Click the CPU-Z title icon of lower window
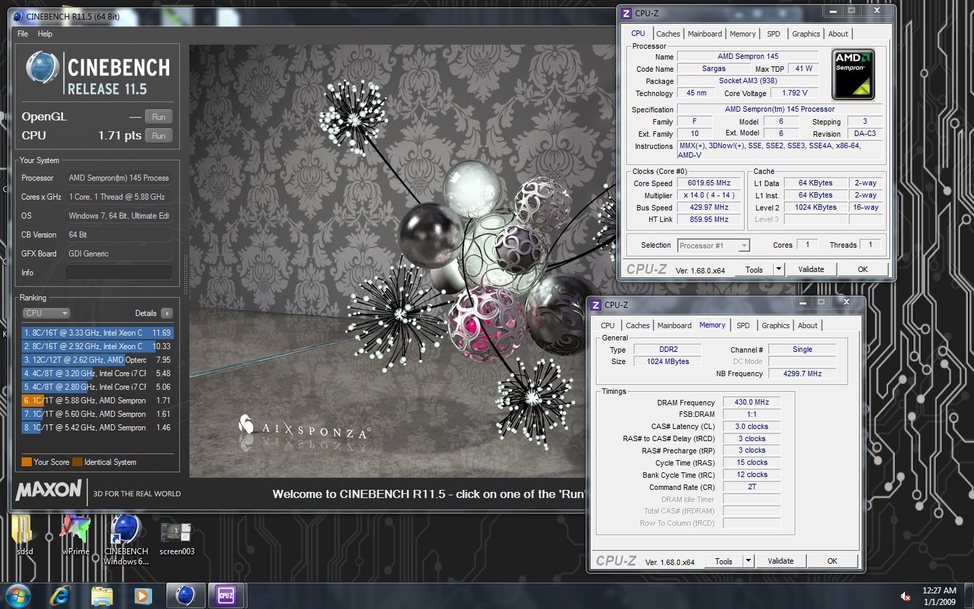Viewport: 974px width, 609px height. [596, 305]
